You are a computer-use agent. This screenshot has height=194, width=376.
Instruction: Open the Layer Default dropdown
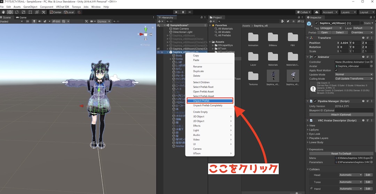(363, 28)
